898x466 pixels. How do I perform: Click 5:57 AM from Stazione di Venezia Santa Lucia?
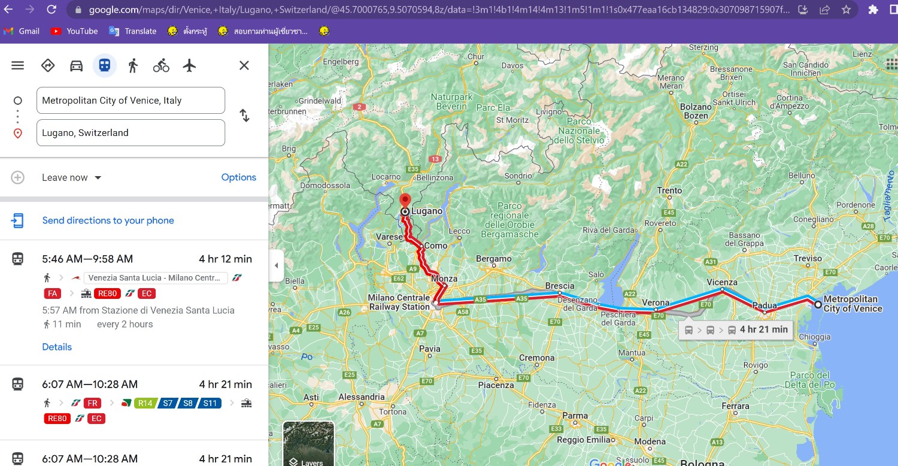(x=138, y=310)
